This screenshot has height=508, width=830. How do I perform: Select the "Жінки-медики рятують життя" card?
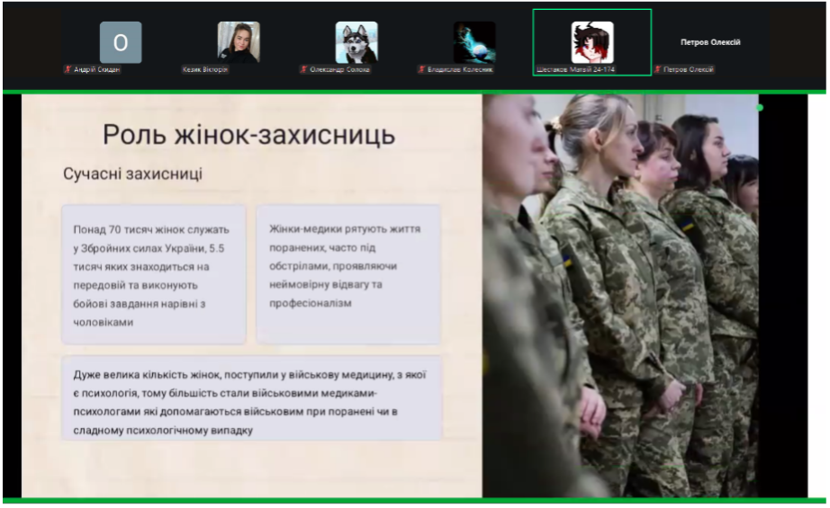(x=348, y=274)
